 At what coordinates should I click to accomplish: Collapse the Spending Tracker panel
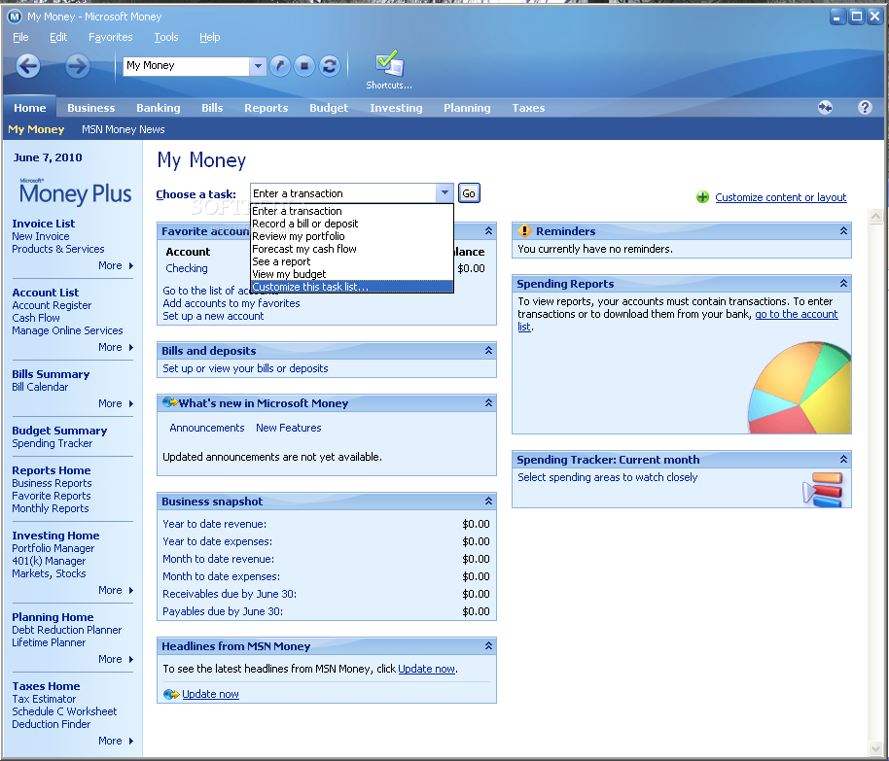click(843, 459)
